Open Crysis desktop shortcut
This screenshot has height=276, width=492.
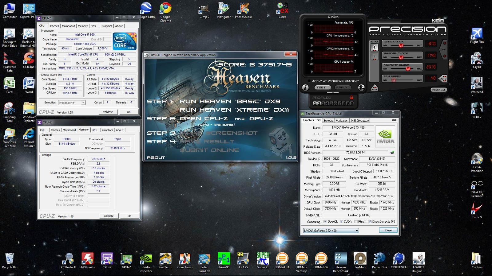coord(477,60)
